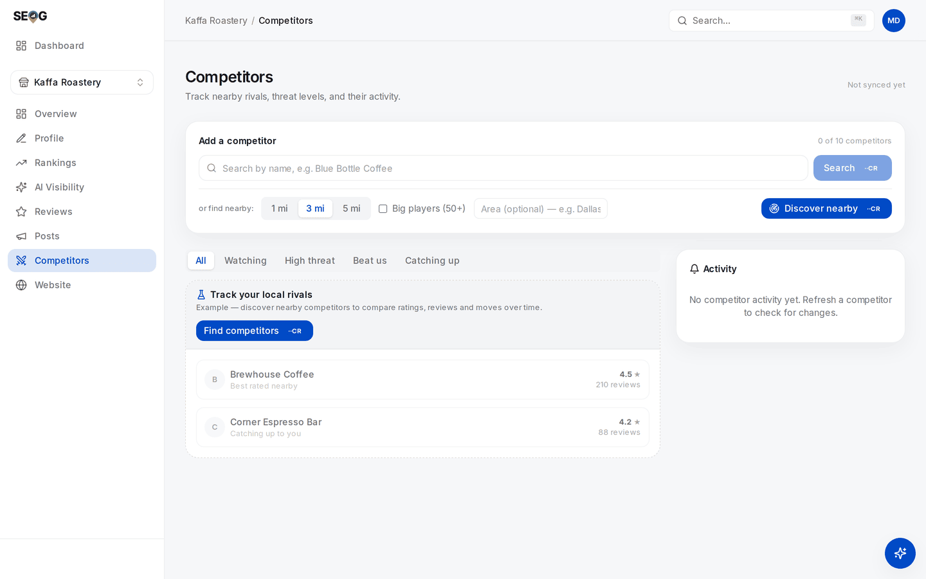The height and width of the screenshot is (579, 926).
Task: Click the Activity bell icon
Action: [694, 269]
